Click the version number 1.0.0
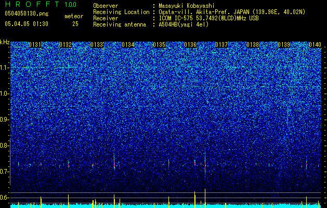The image size is (327, 208). (x=71, y=4)
